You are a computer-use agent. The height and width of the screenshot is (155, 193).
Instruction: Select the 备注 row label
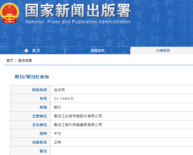click(x=43, y=151)
